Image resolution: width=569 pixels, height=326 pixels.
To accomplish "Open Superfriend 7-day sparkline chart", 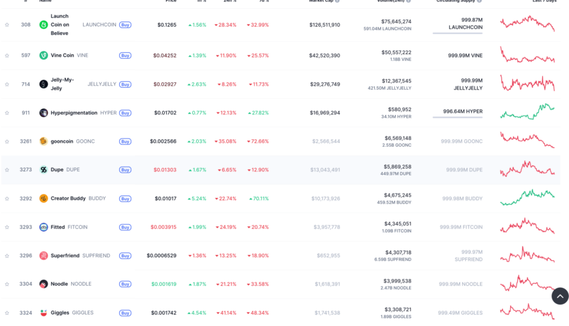I will pos(527,254).
